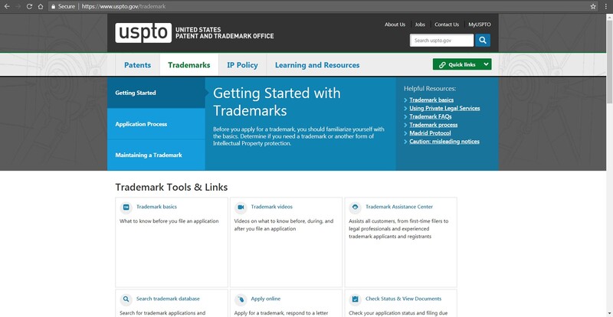Click the browser back arrow
This screenshot has width=613, height=317.
tap(7, 6)
